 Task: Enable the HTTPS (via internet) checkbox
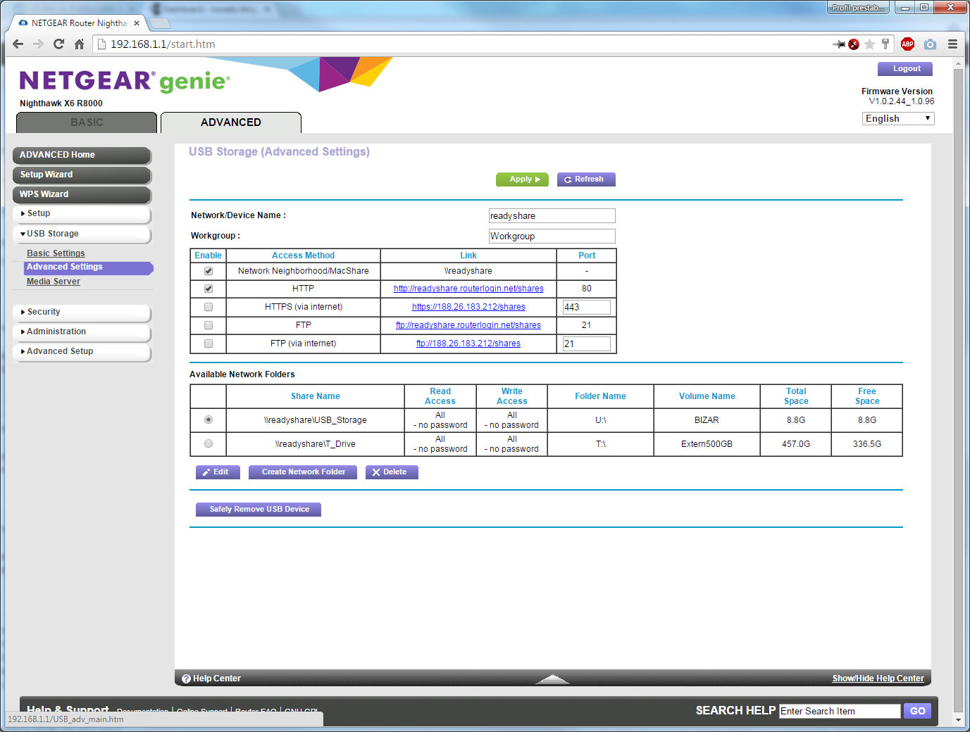209,307
